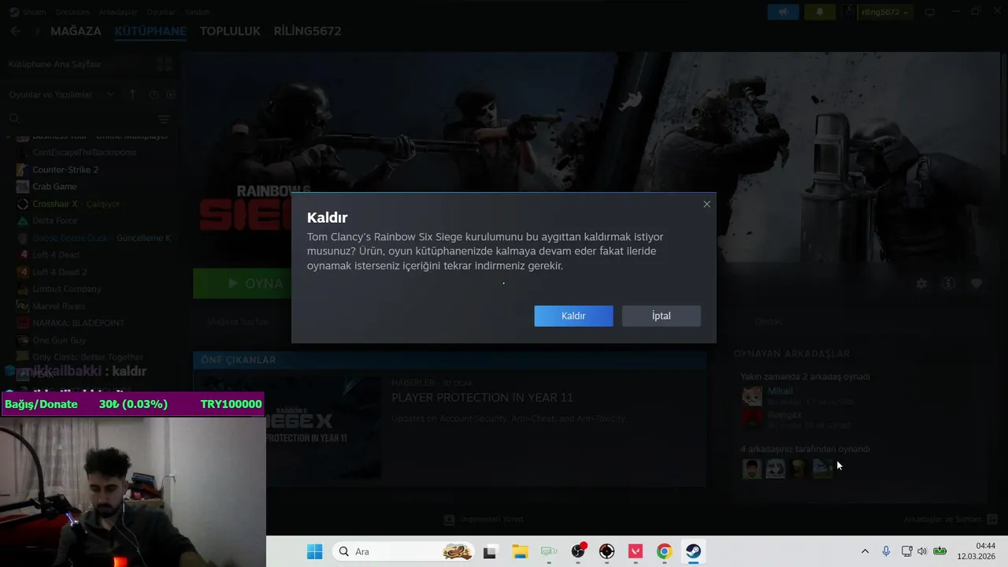Open the game info icon

[948, 283]
